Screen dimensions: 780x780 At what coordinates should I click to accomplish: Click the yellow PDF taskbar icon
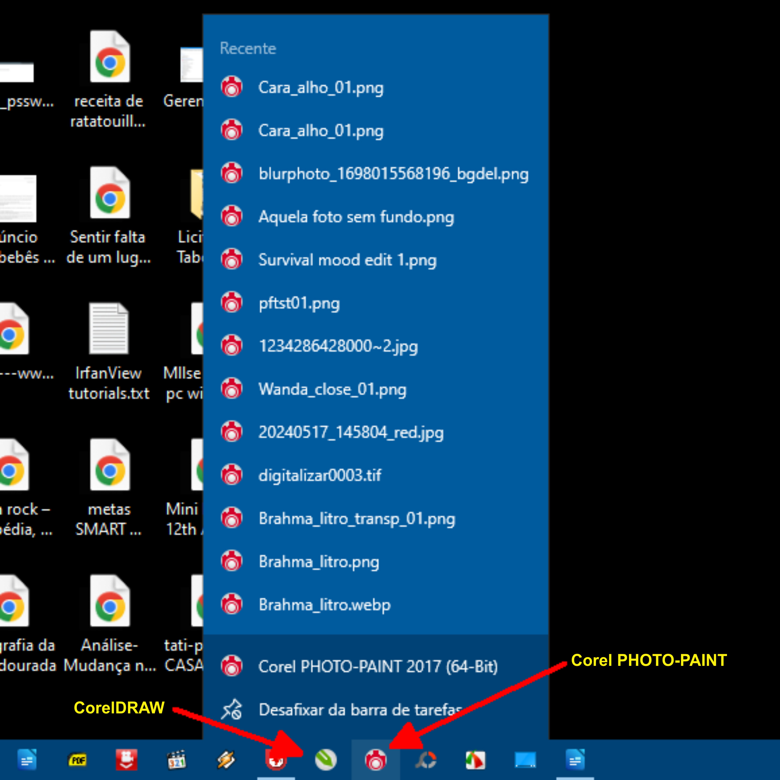[77, 760]
